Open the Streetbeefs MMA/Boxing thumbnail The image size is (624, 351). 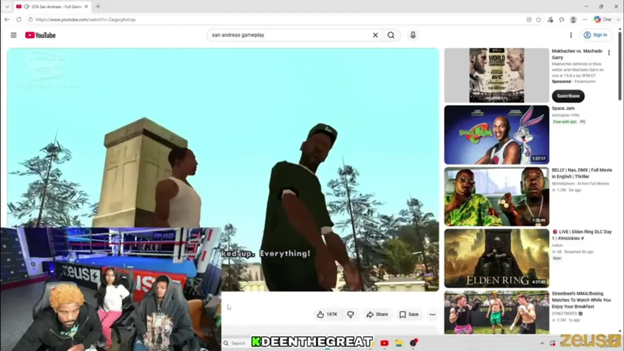click(496, 312)
